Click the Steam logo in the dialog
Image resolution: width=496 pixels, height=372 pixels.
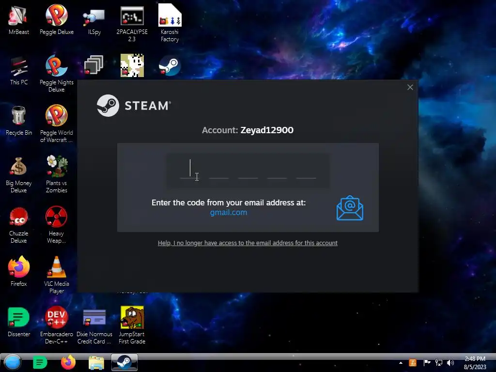click(x=134, y=105)
